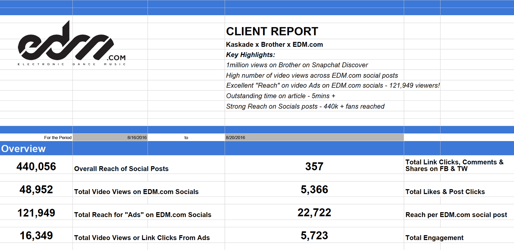Viewport: 514px width, 250px height.
Task: Select the end date 8/20/2016 cell
Action: [x=314, y=138]
